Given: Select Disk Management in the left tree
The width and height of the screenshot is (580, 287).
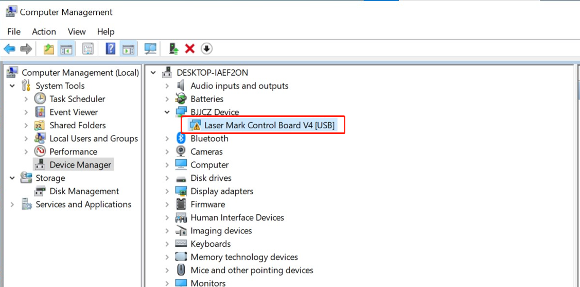Looking at the screenshot, I should point(84,191).
